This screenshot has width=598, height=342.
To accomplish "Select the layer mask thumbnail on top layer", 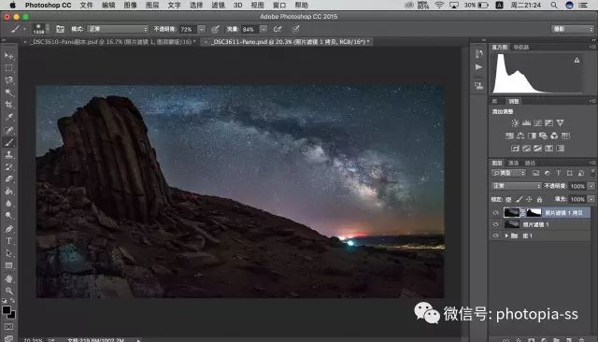I will (534, 212).
